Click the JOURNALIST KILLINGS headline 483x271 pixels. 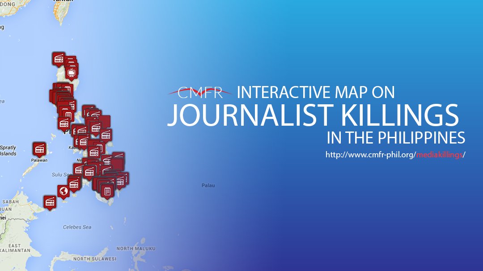(313, 115)
